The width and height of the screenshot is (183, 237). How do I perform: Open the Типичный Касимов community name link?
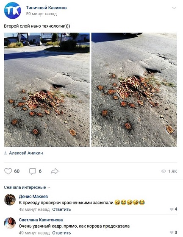[46, 8]
